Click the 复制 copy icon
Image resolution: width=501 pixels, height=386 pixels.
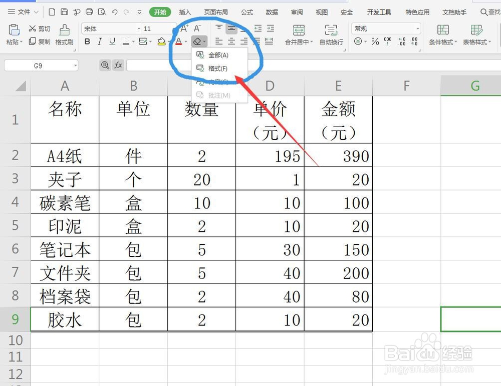[39, 42]
